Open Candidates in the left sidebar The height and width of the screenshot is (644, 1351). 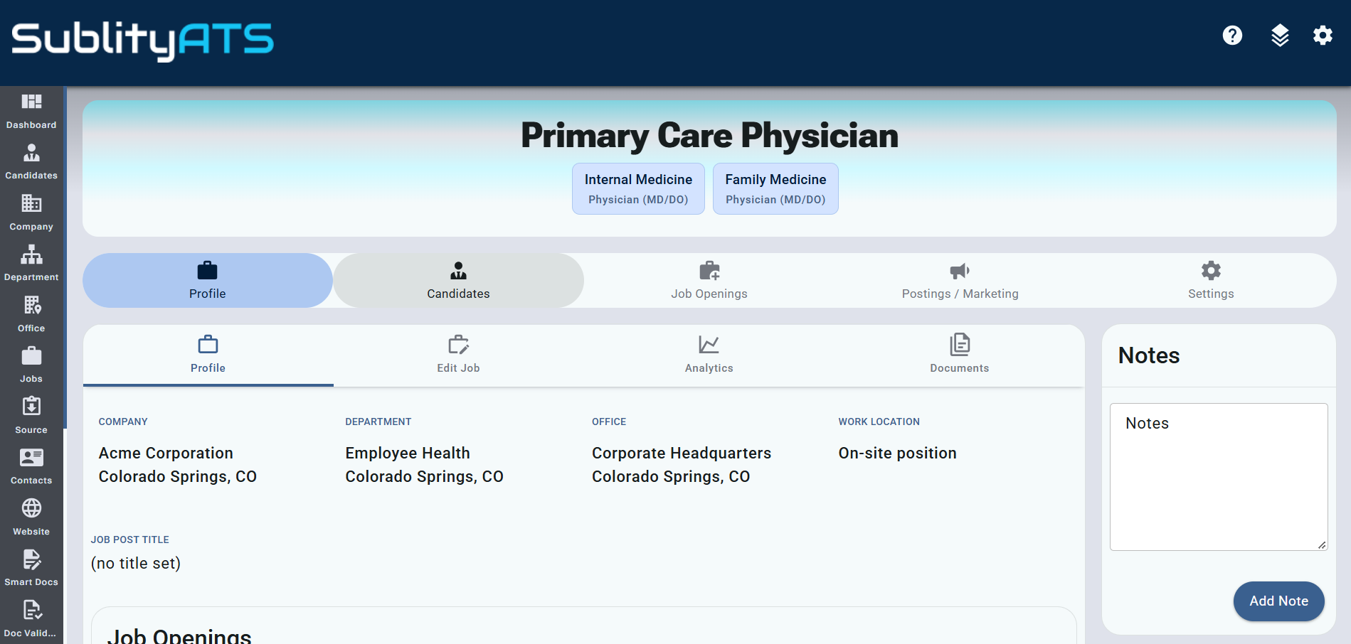[x=31, y=162]
